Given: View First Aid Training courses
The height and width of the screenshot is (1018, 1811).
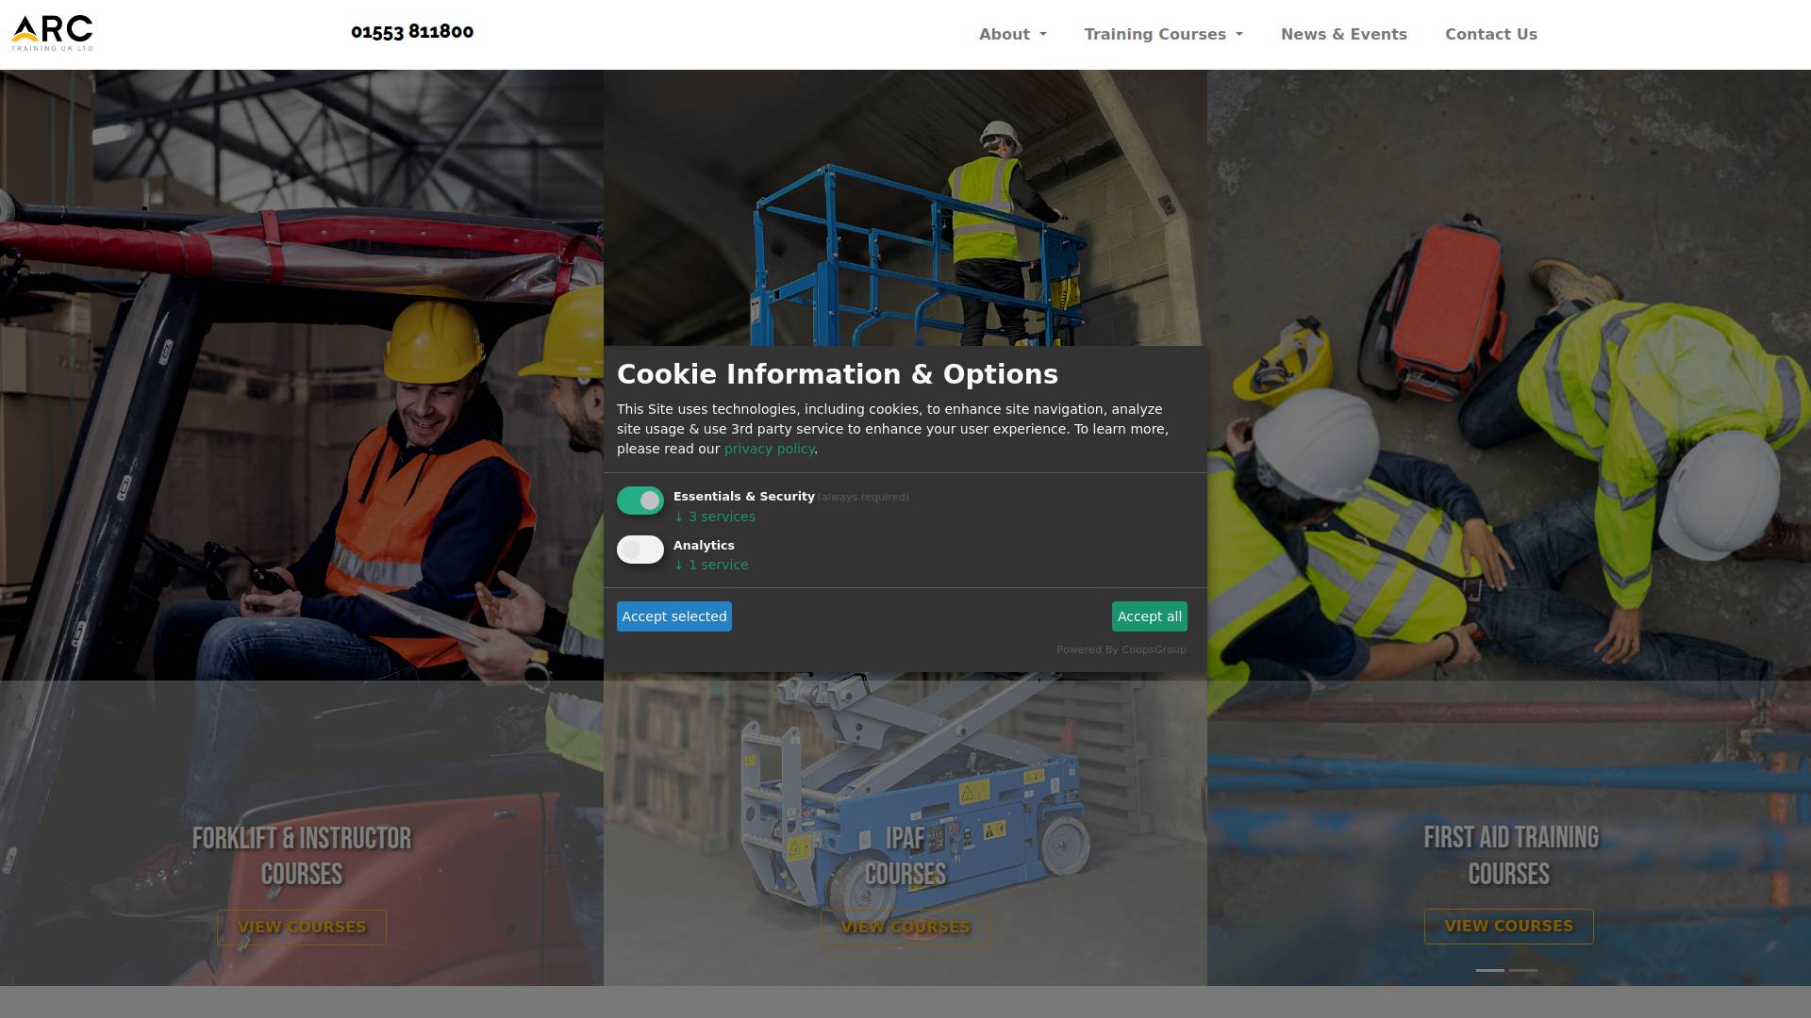Looking at the screenshot, I should (x=1508, y=927).
